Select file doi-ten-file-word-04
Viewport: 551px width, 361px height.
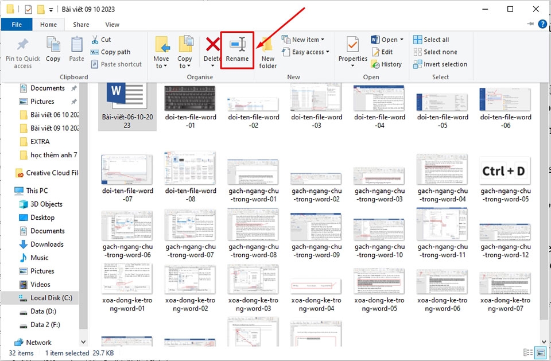click(x=379, y=107)
